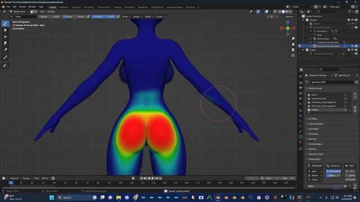Open the Weight Paint mode dropdown
This screenshot has width=360, height=202.
click(x=19, y=11)
